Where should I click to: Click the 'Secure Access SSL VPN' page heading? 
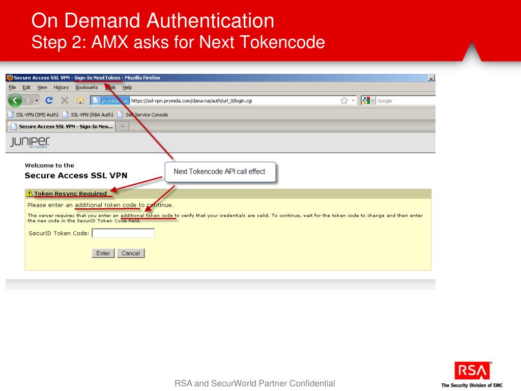76,176
